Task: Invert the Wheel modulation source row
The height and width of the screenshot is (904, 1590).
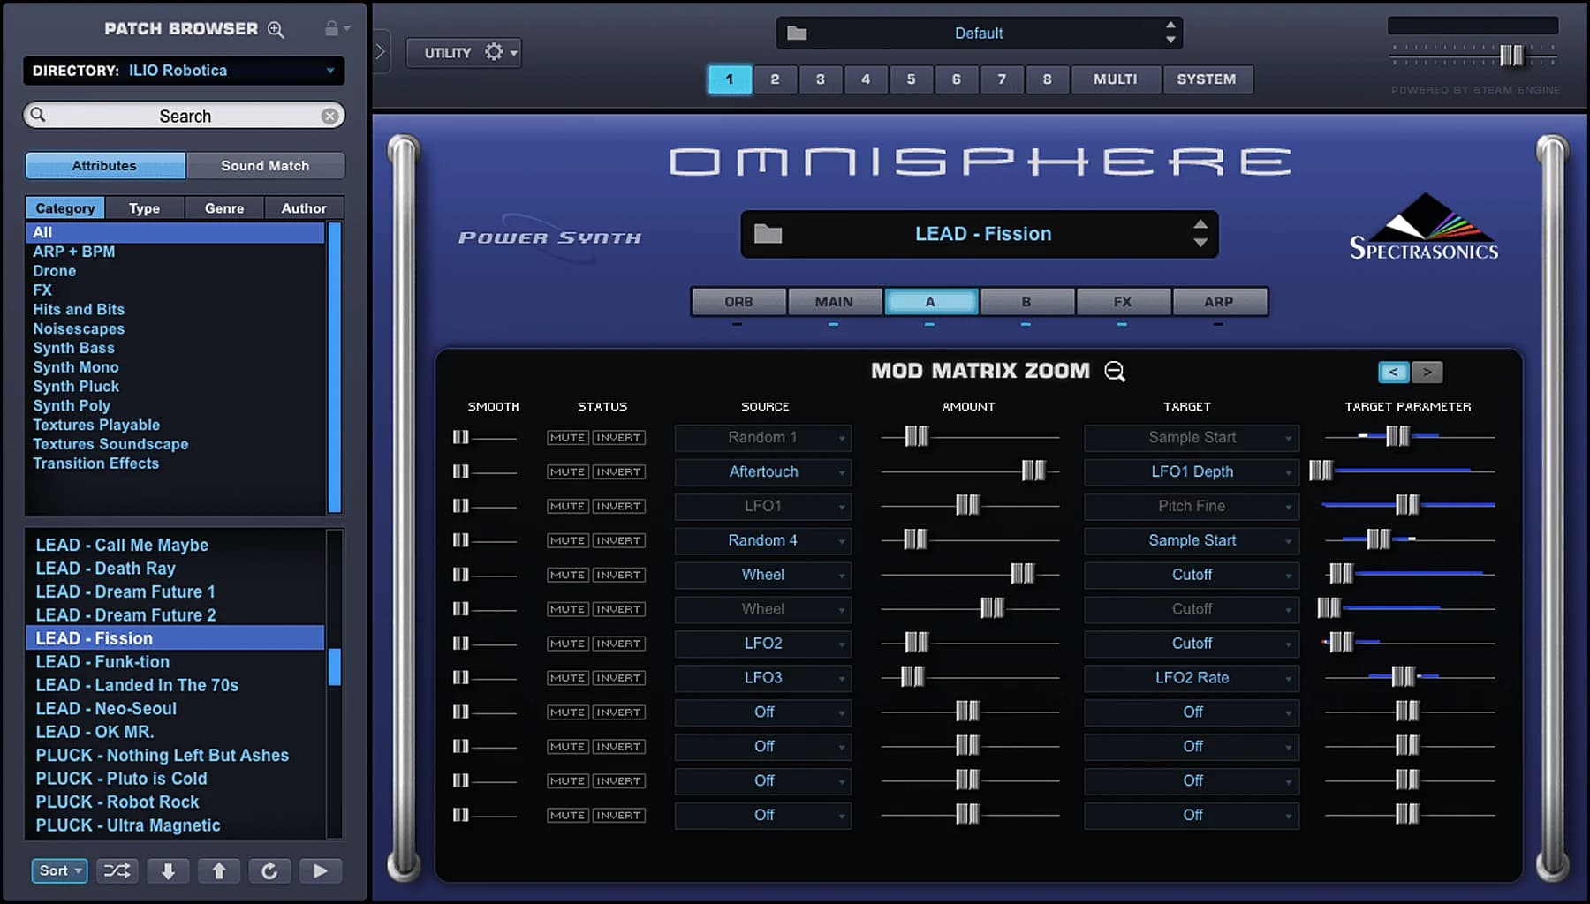Action: pyautogui.click(x=618, y=575)
